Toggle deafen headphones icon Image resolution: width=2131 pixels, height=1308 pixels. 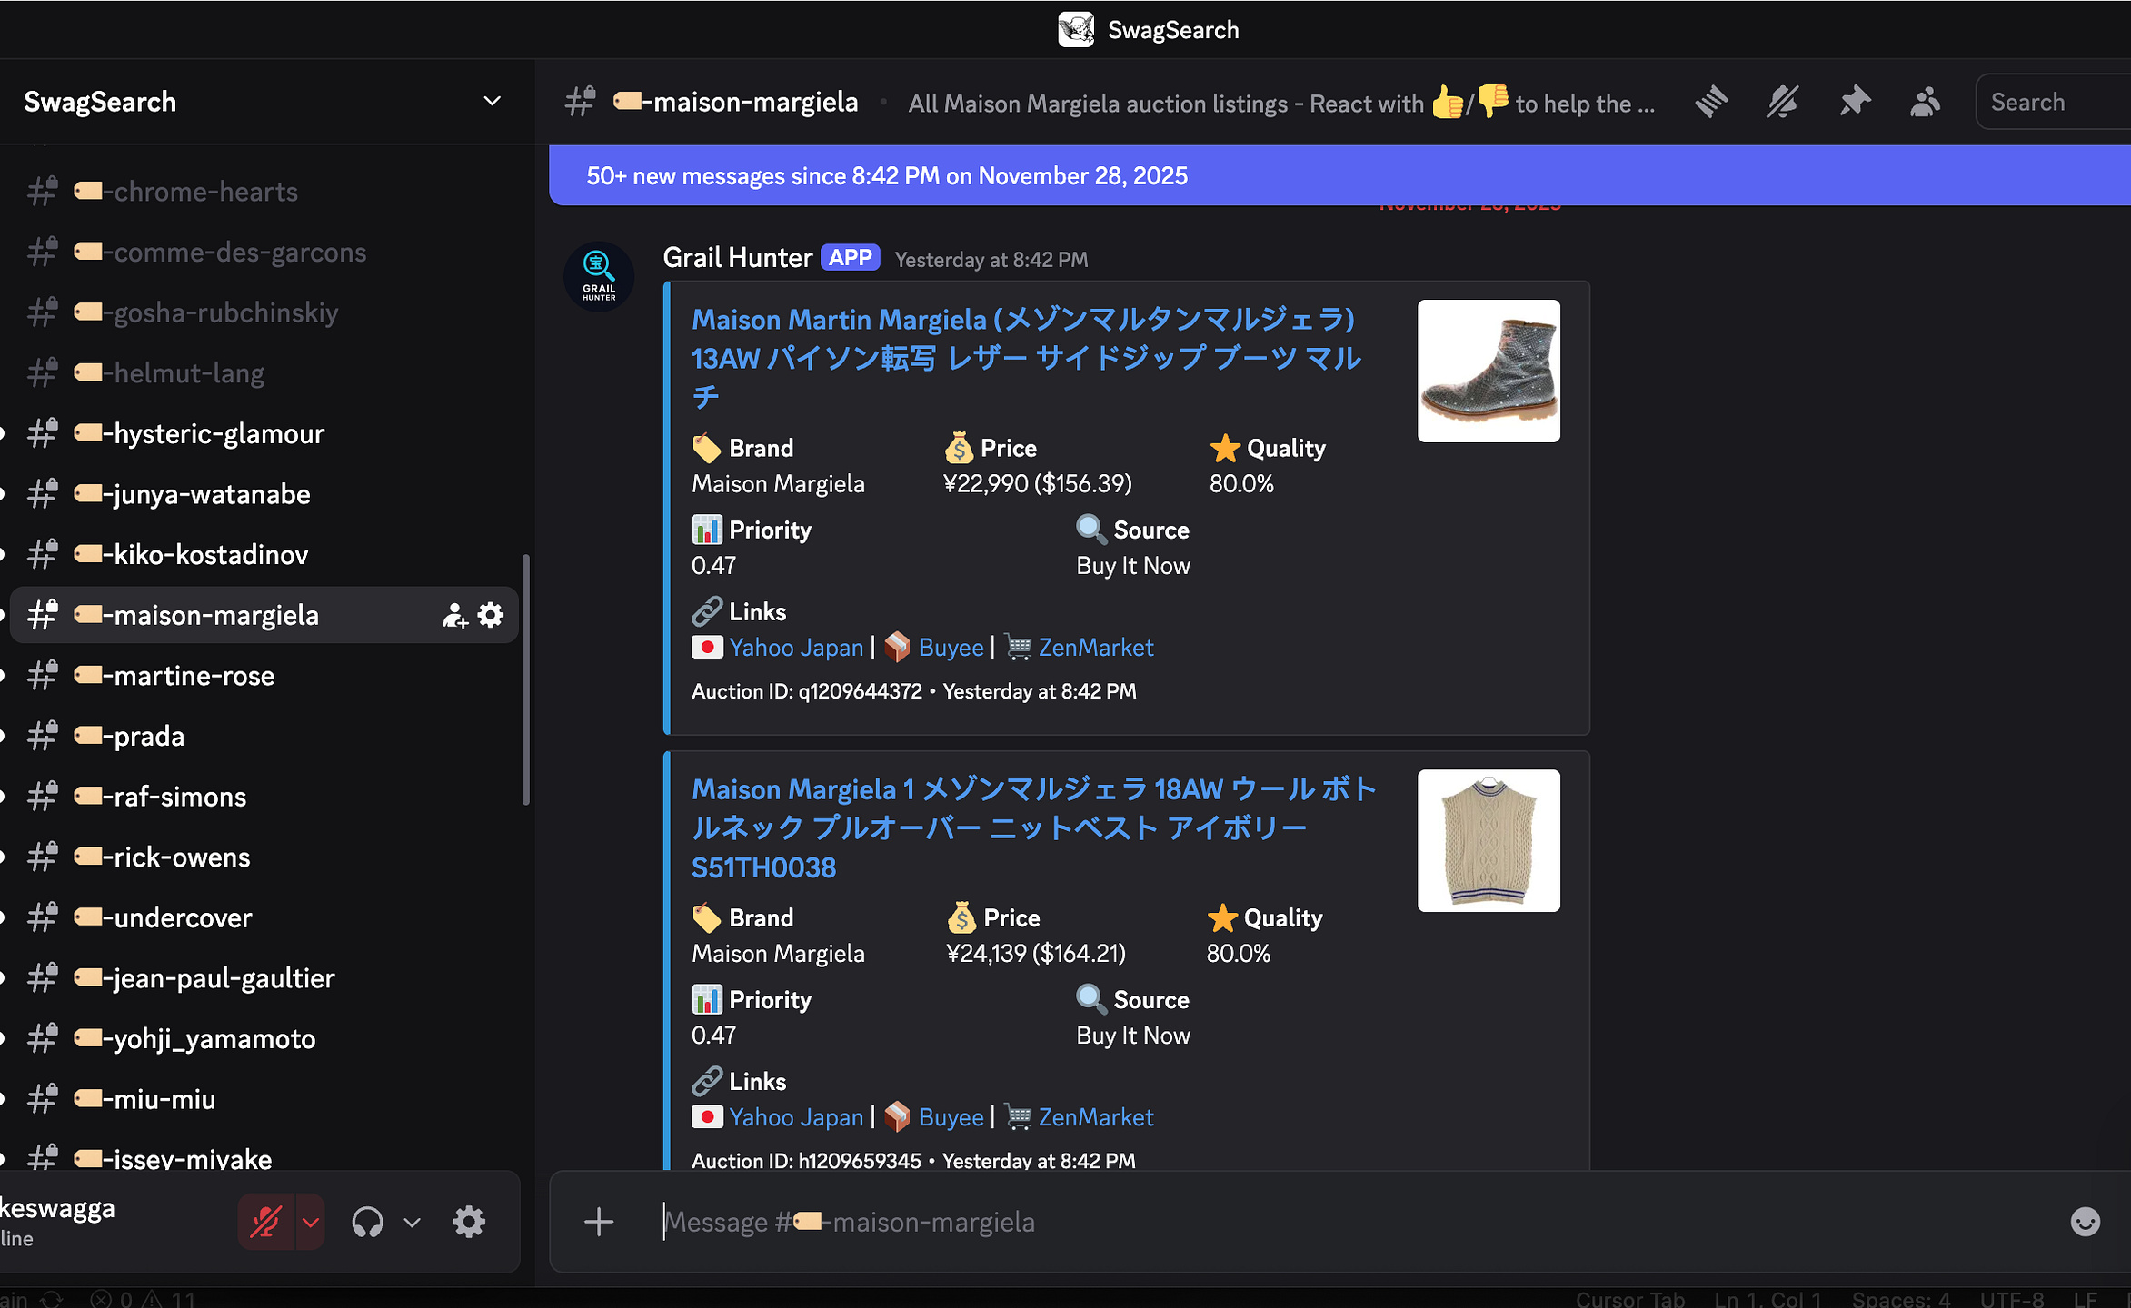(x=367, y=1222)
